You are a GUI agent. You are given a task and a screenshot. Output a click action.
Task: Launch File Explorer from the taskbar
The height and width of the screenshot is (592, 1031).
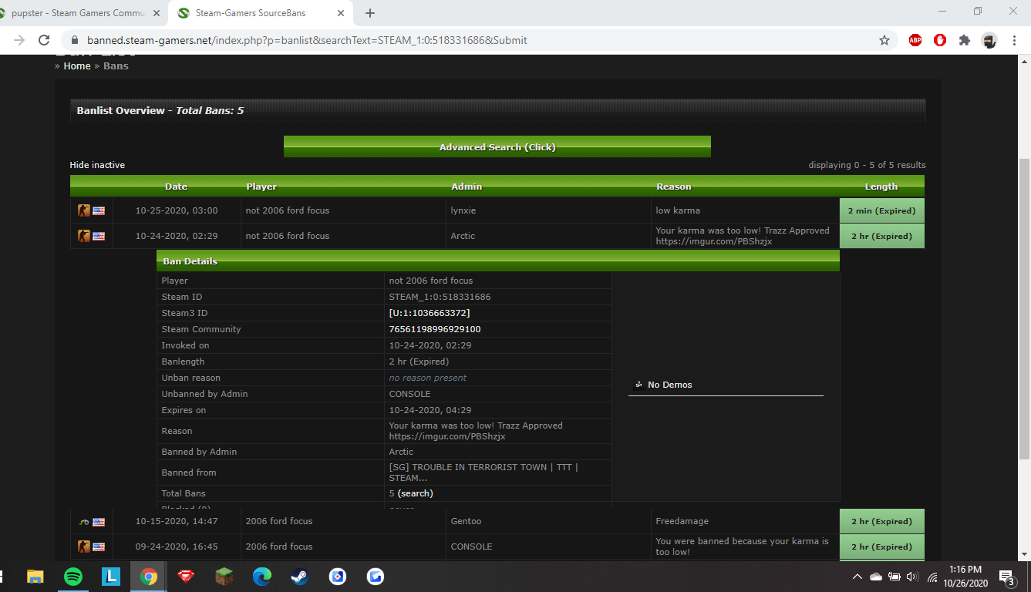(x=35, y=577)
